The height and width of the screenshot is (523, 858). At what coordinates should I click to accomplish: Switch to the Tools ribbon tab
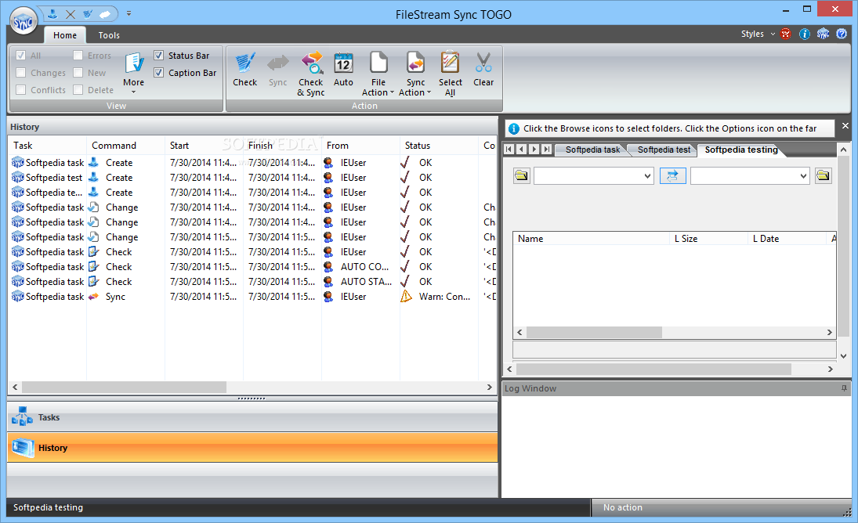109,35
